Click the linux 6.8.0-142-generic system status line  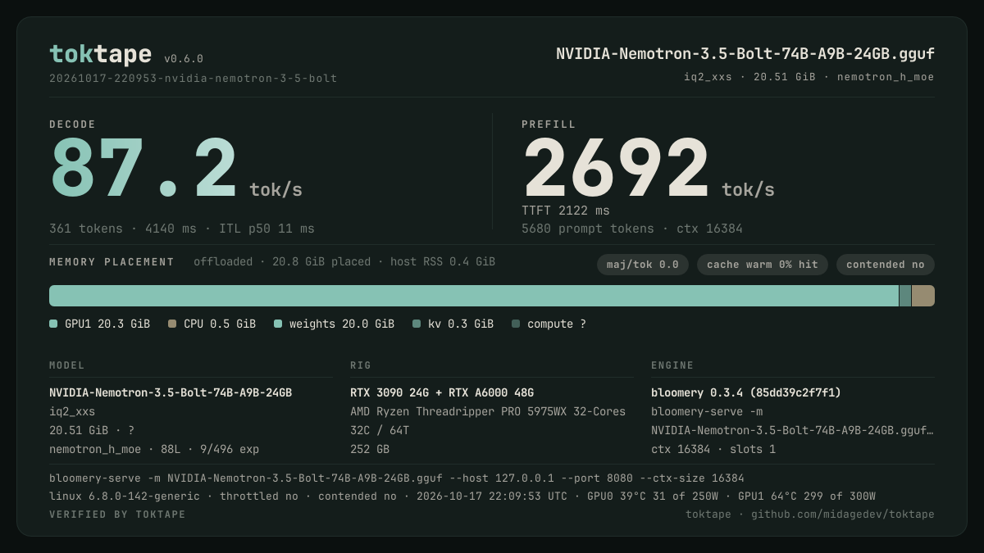pos(462,496)
